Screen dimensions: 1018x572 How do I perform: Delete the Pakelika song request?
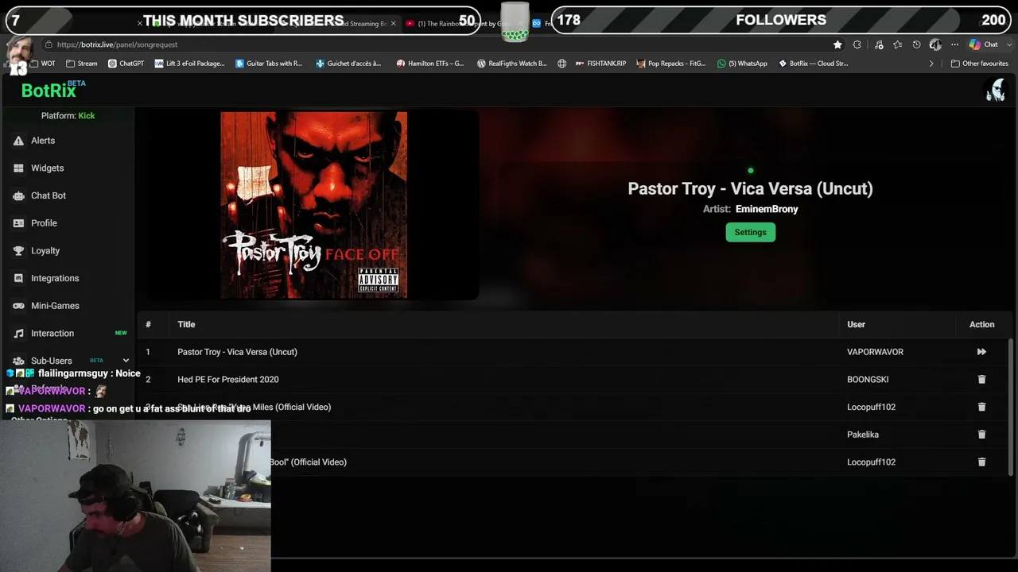[x=981, y=435]
